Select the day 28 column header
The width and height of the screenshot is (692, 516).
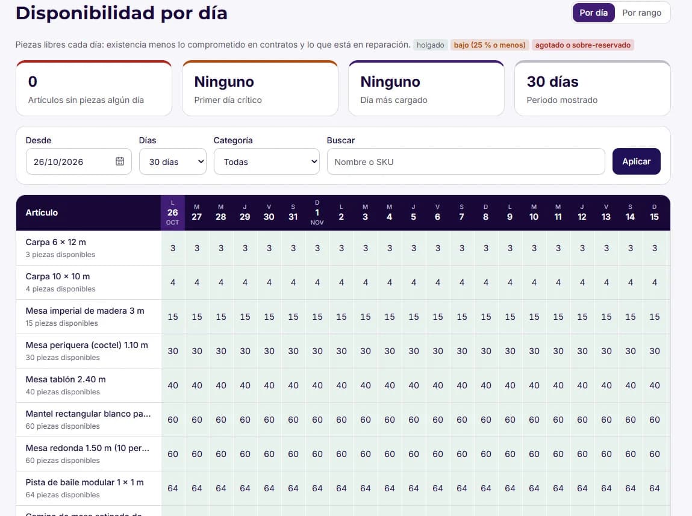pyautogui.click(x=220, y=213)
